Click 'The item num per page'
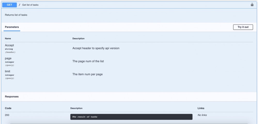This screenshot has width=258, height=124. 87,74
